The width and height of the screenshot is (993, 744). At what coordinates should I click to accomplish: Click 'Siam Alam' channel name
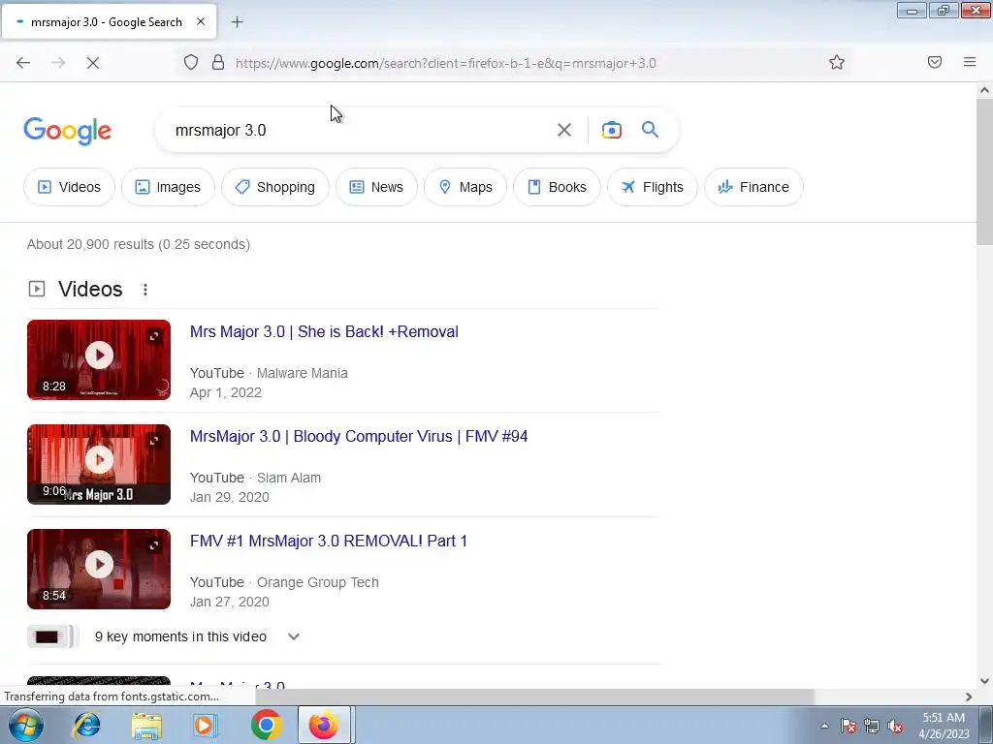pyautogui.click(x=289, y=478)
